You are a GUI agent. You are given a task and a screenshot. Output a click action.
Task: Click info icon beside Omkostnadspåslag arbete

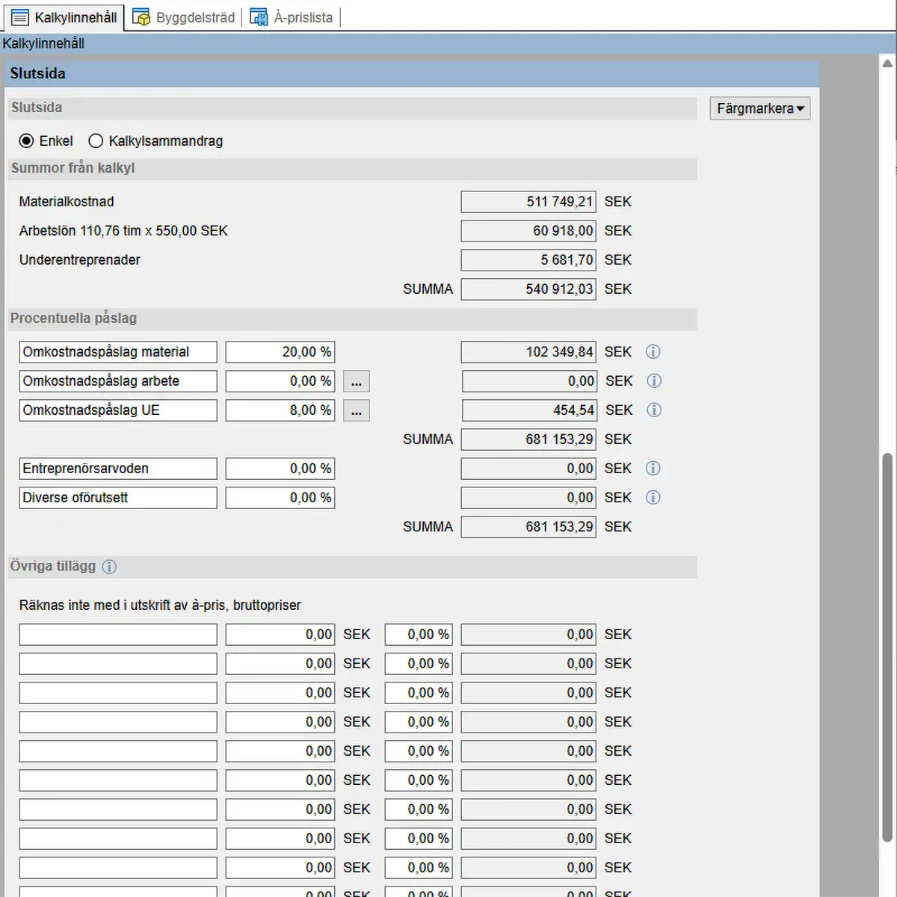pyautogui.click(x=654, y=380)
